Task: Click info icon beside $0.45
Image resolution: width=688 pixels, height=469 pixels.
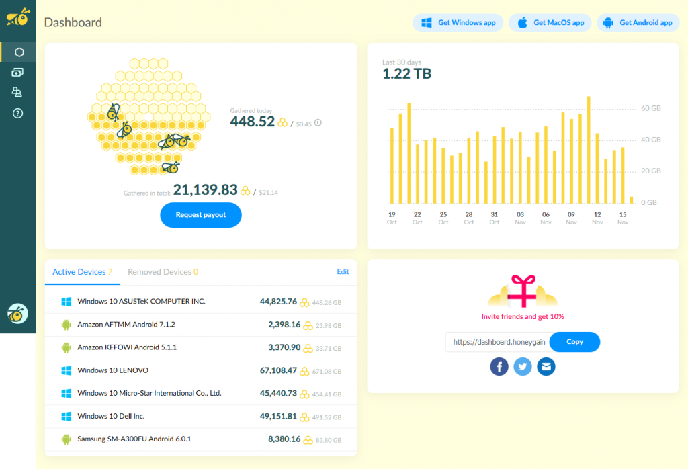Action: (x=318, y=123)
